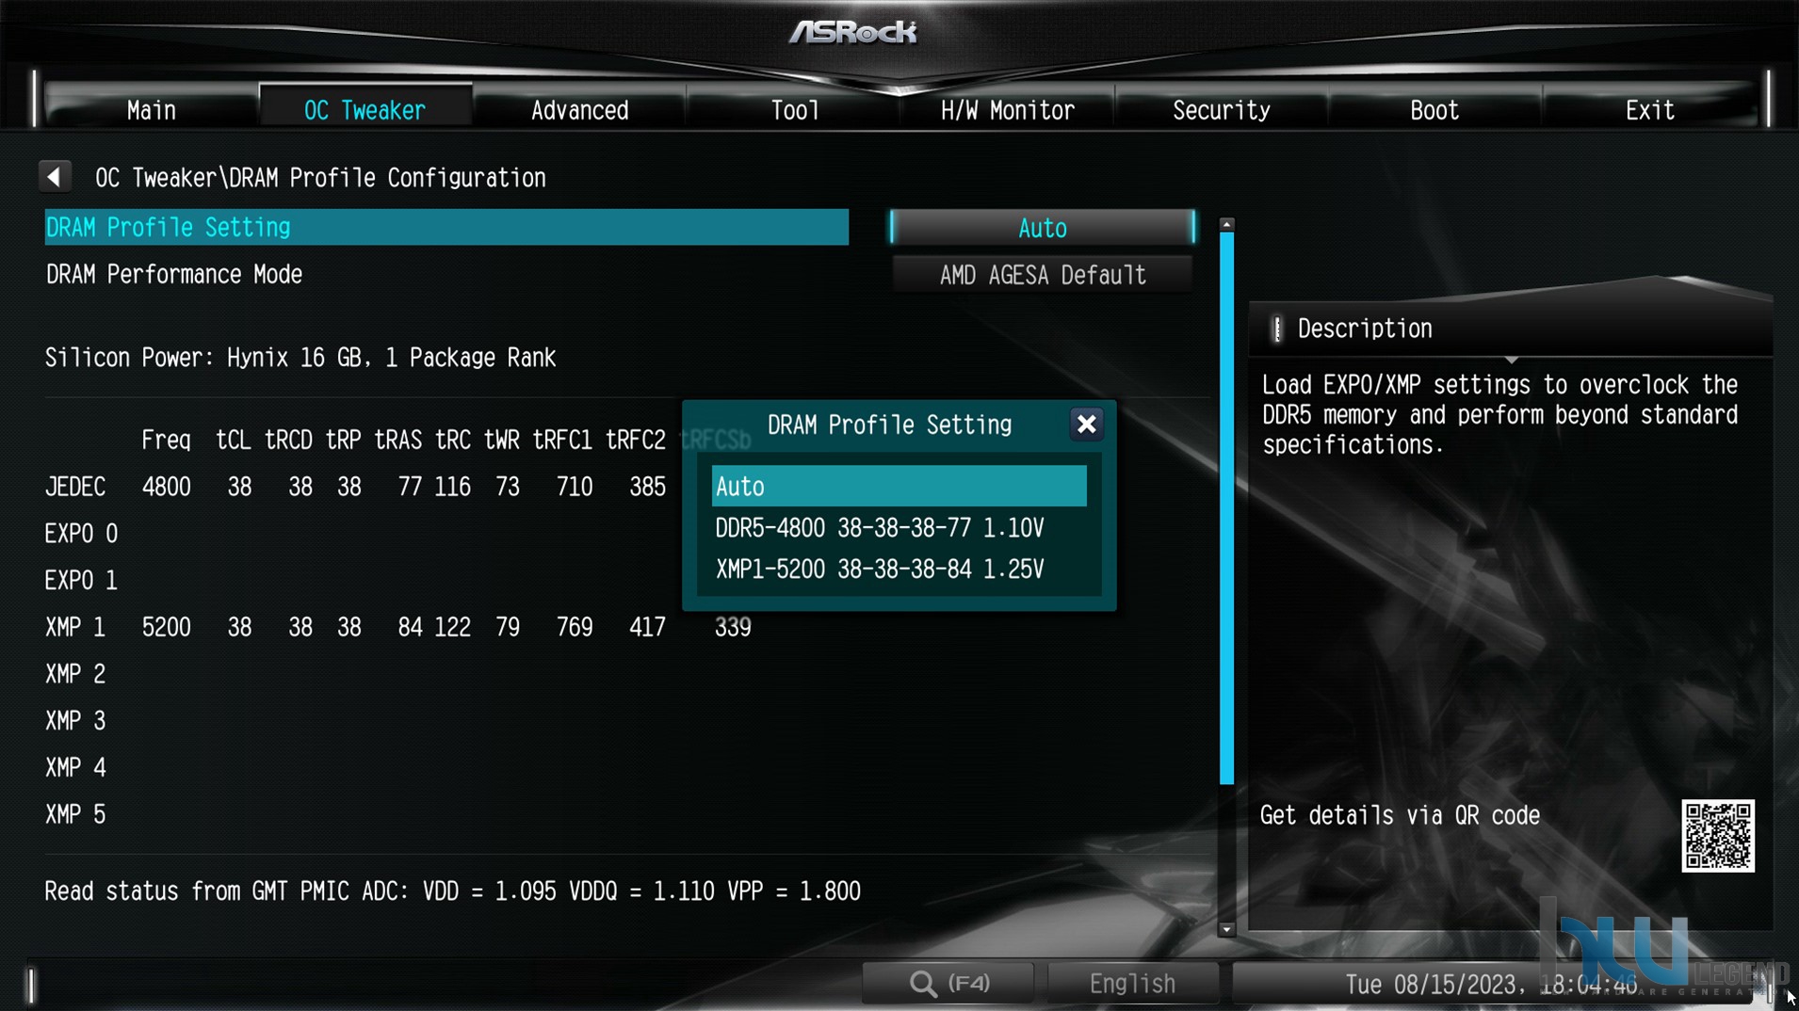Click the QR code image

tap(1718, 836)
